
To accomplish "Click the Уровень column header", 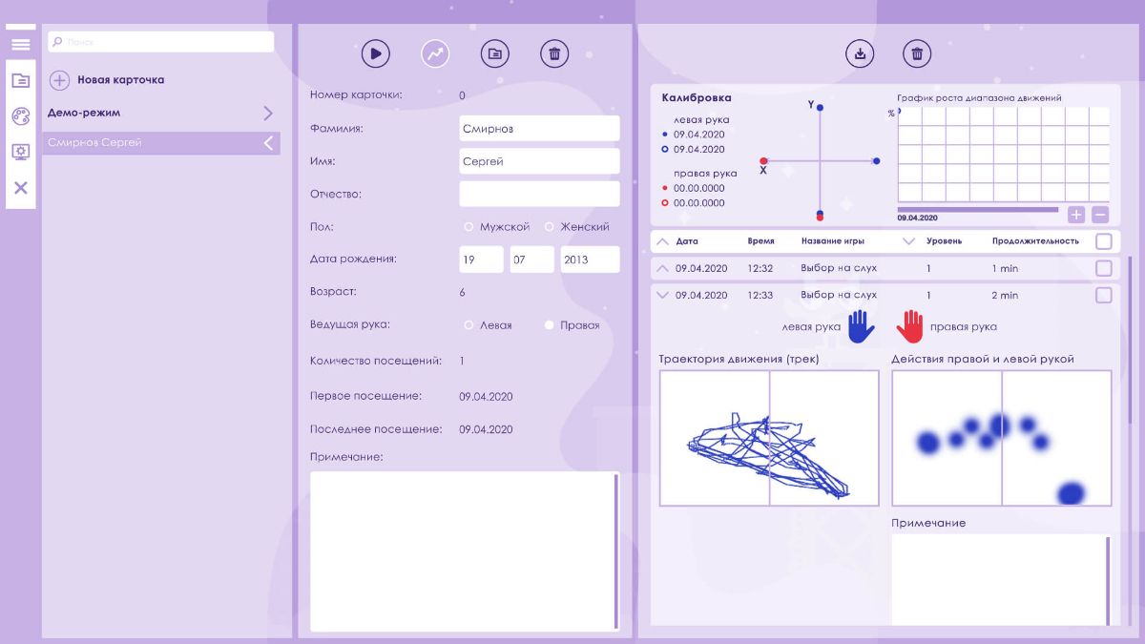I will [x=944, y=241].
